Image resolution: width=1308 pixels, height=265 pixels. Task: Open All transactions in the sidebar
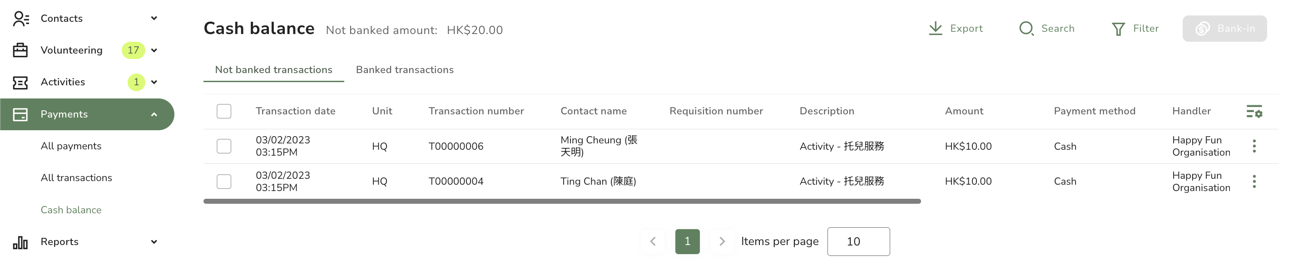pyautogui.click(x=76, y=178)
